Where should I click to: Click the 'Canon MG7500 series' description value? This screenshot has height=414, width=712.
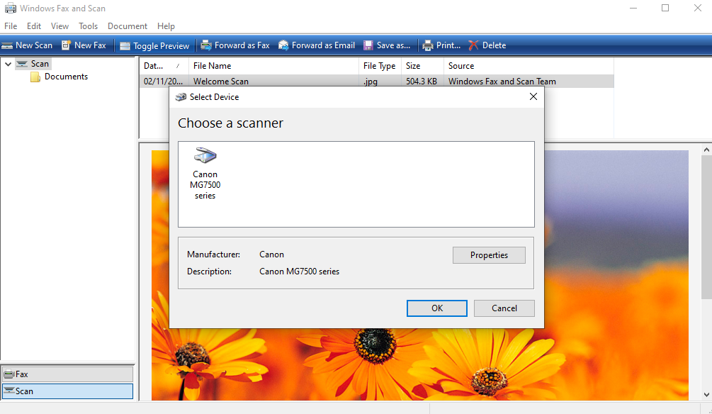[299, 272]
